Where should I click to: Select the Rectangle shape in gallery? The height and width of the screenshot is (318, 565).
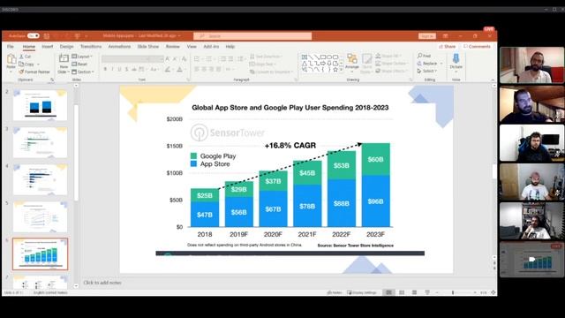point(323,57)
